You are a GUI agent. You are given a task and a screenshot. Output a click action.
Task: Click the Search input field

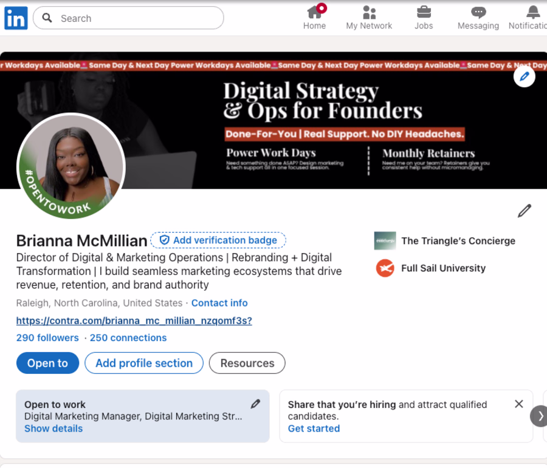point(128,18)
